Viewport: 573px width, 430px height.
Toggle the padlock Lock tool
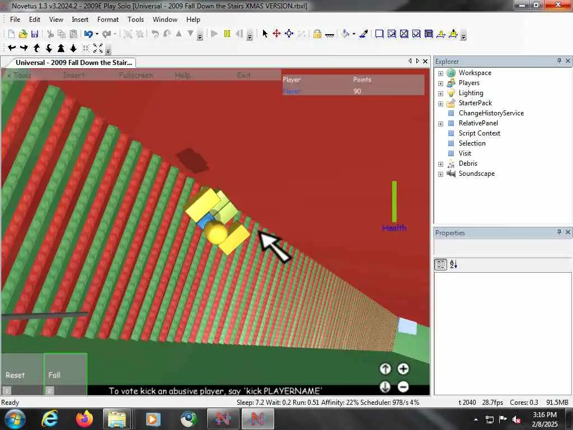pos(317,34)
